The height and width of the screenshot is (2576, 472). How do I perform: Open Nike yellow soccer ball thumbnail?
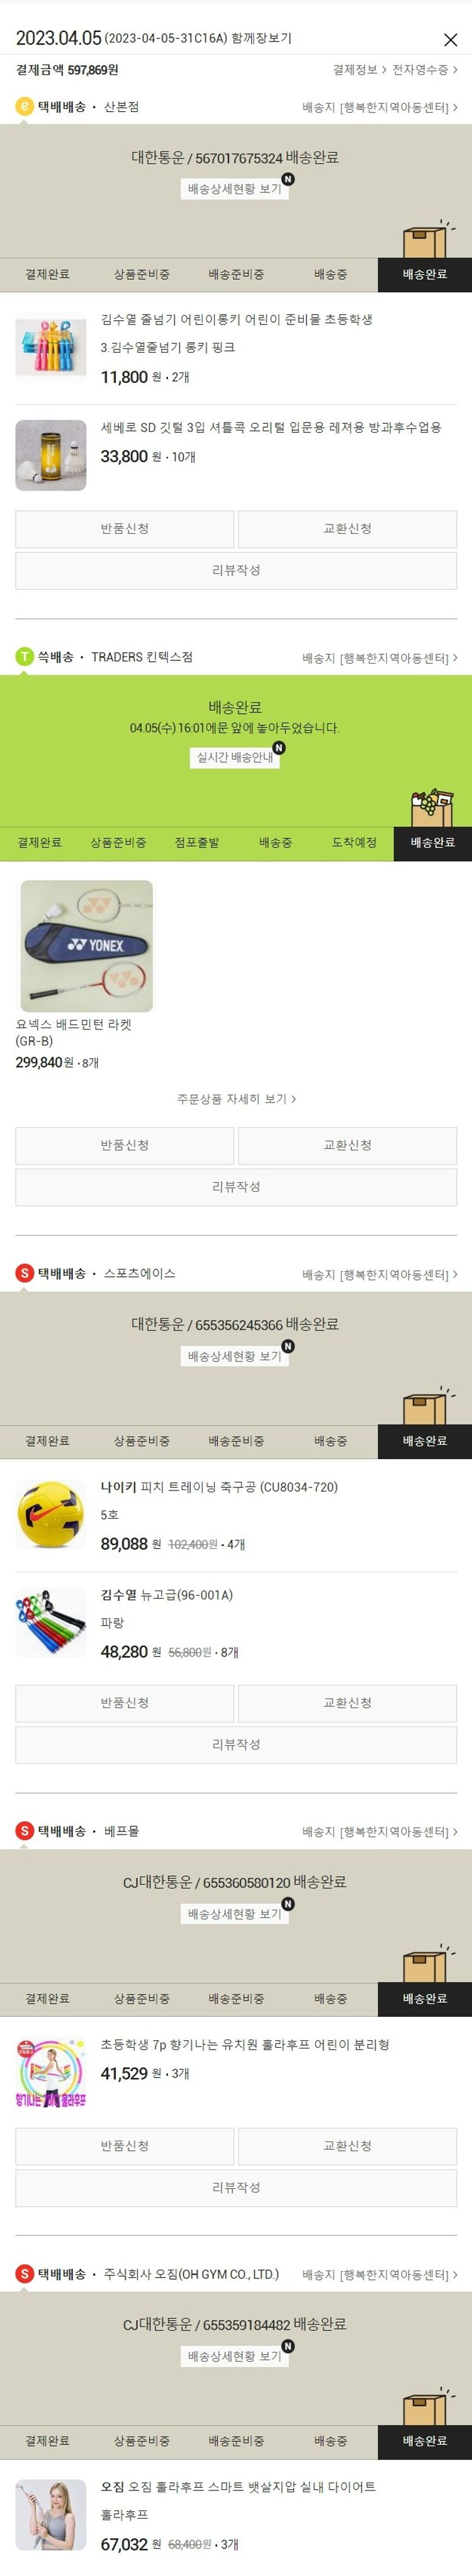click(x=51, y=1514)
